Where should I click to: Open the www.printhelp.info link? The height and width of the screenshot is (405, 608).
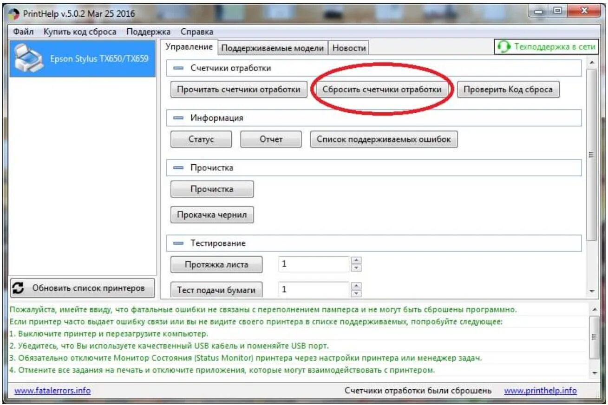click(x=540, y=391)
